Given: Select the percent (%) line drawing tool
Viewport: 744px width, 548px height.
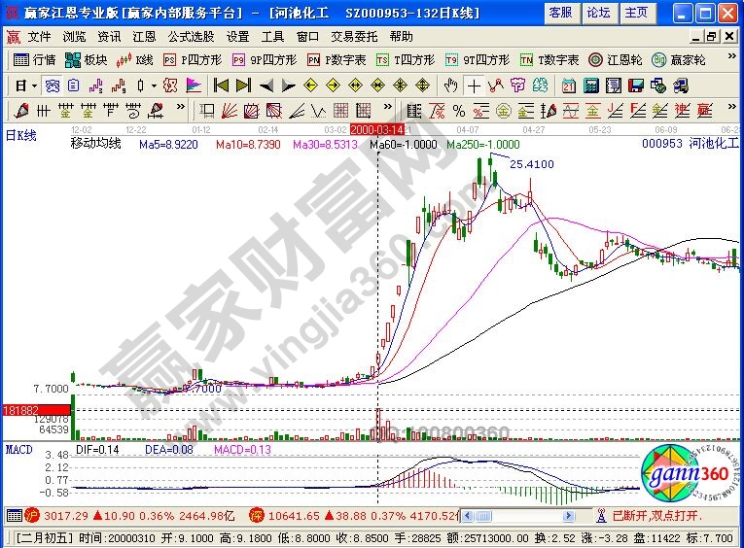Looking at the screenshot, I should (x=437, y=110).
